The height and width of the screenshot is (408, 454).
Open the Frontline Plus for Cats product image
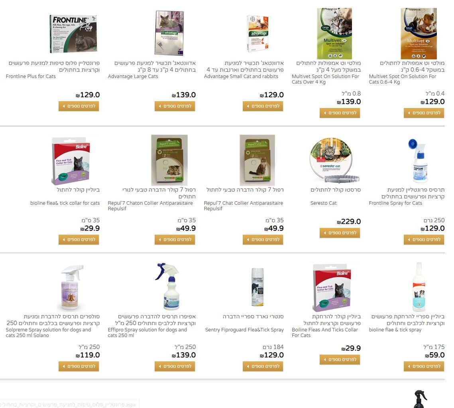click(73, 34)
